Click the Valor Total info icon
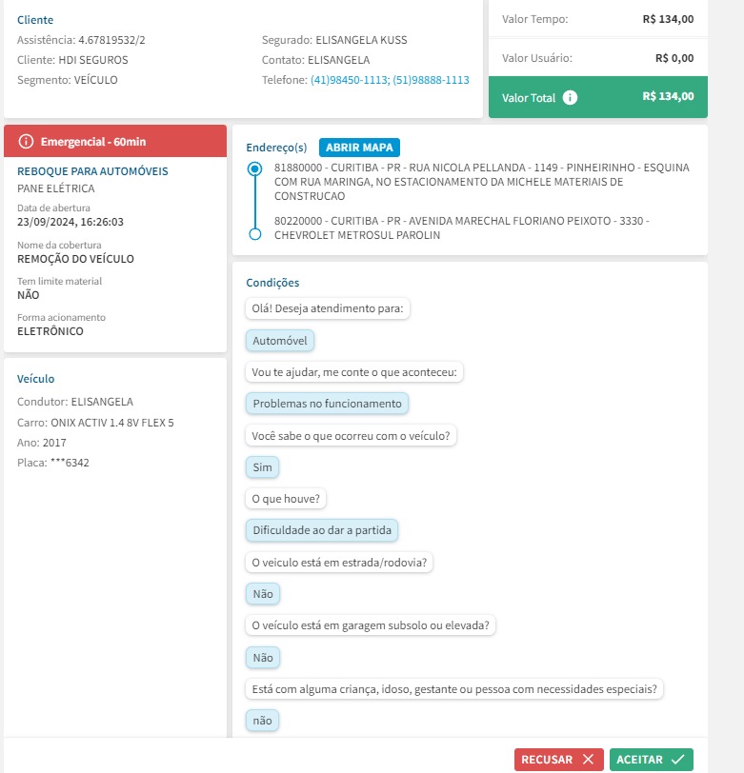 pyautogui.click(x=570, y=97)
